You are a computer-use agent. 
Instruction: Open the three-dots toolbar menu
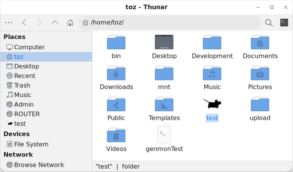click(9, 23)
